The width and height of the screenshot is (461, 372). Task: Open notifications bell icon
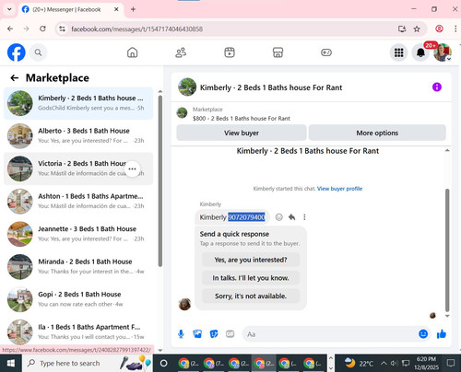pos(420,52)
